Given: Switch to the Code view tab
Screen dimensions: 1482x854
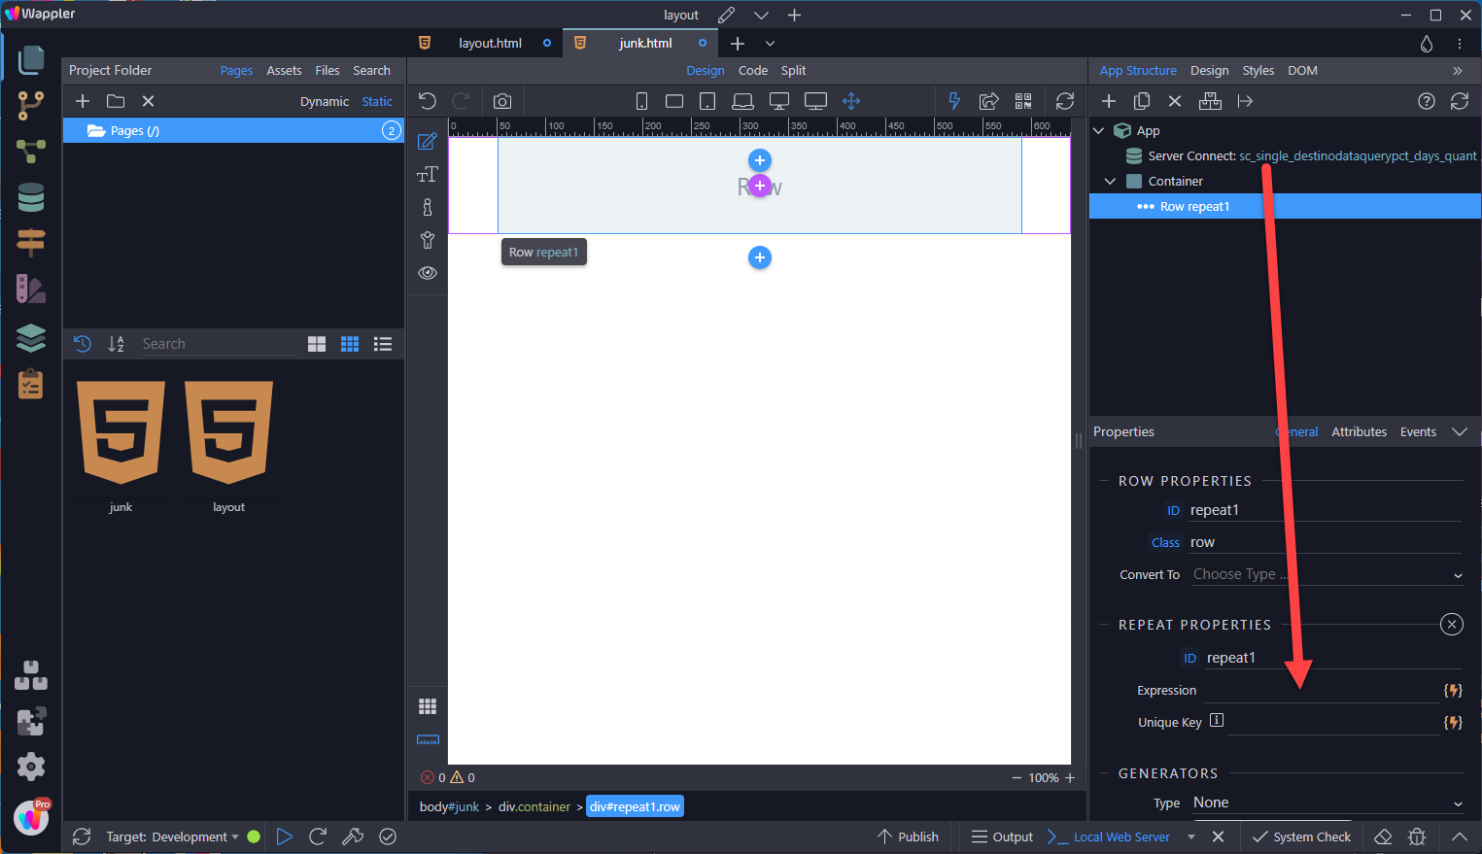Looking at the screenshot, I should (x=752, y=70).
